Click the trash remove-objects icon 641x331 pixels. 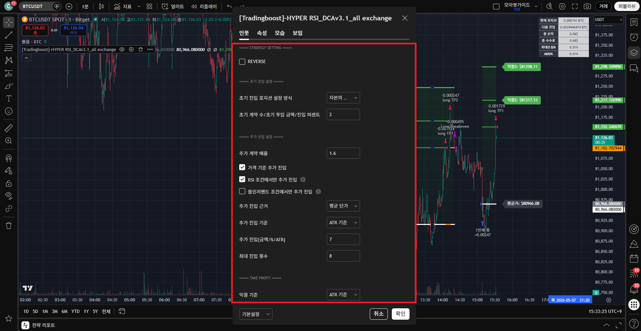click(9, 226)
